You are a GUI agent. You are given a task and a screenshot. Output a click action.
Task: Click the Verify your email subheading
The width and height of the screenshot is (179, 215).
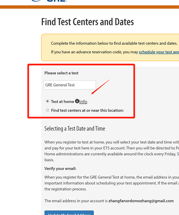click(60, 169)
